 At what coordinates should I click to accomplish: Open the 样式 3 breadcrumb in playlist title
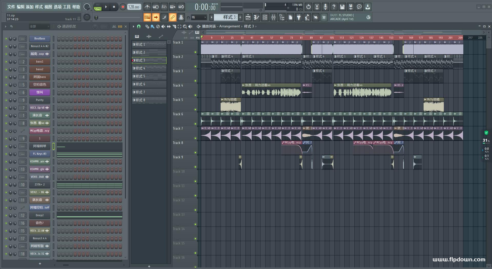(x=249, y=26)
